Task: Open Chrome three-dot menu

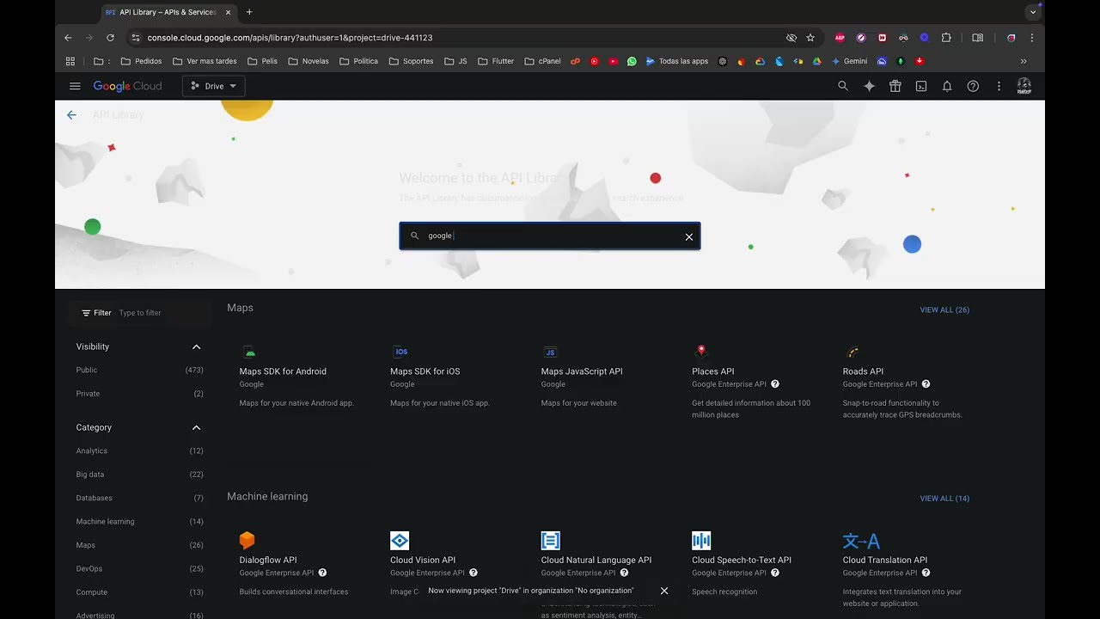Action: click(1031, 38)
